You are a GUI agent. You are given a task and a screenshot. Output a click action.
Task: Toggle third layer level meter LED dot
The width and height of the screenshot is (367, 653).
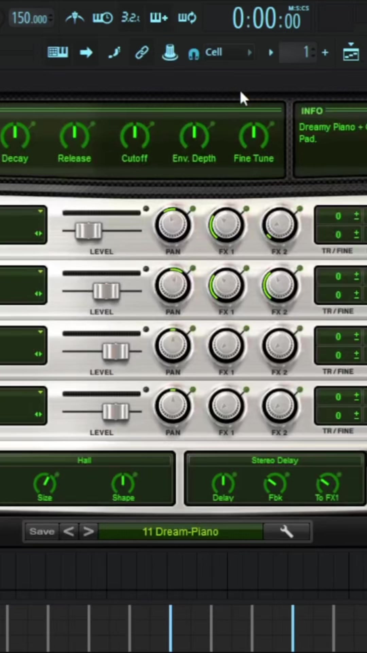coord(146,329)
